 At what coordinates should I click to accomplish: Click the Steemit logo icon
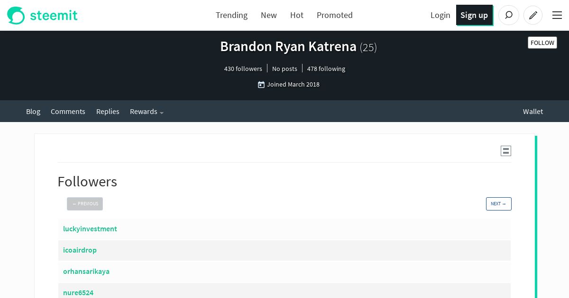[16, 15]
